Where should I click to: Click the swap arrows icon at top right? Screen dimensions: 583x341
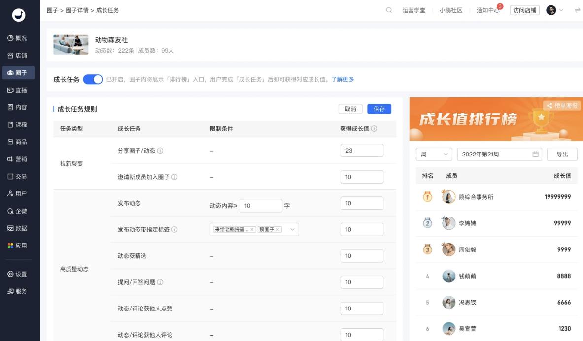[577, 10]
